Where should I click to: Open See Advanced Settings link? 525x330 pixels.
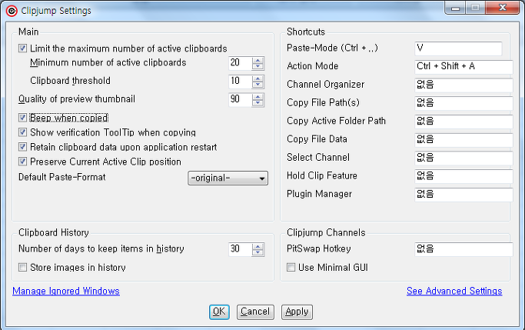[x=454, y=291]
